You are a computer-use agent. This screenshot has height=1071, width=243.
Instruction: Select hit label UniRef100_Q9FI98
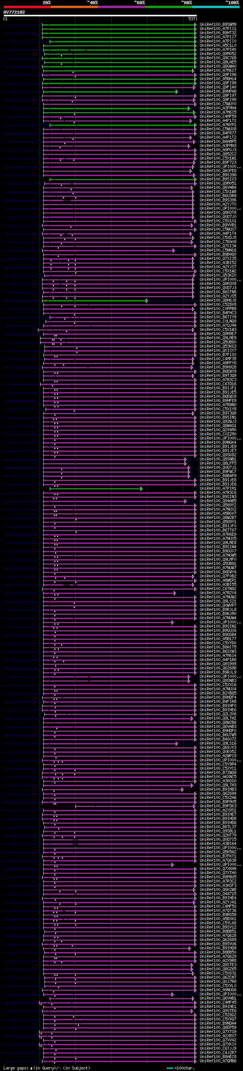tap(218, 83)
